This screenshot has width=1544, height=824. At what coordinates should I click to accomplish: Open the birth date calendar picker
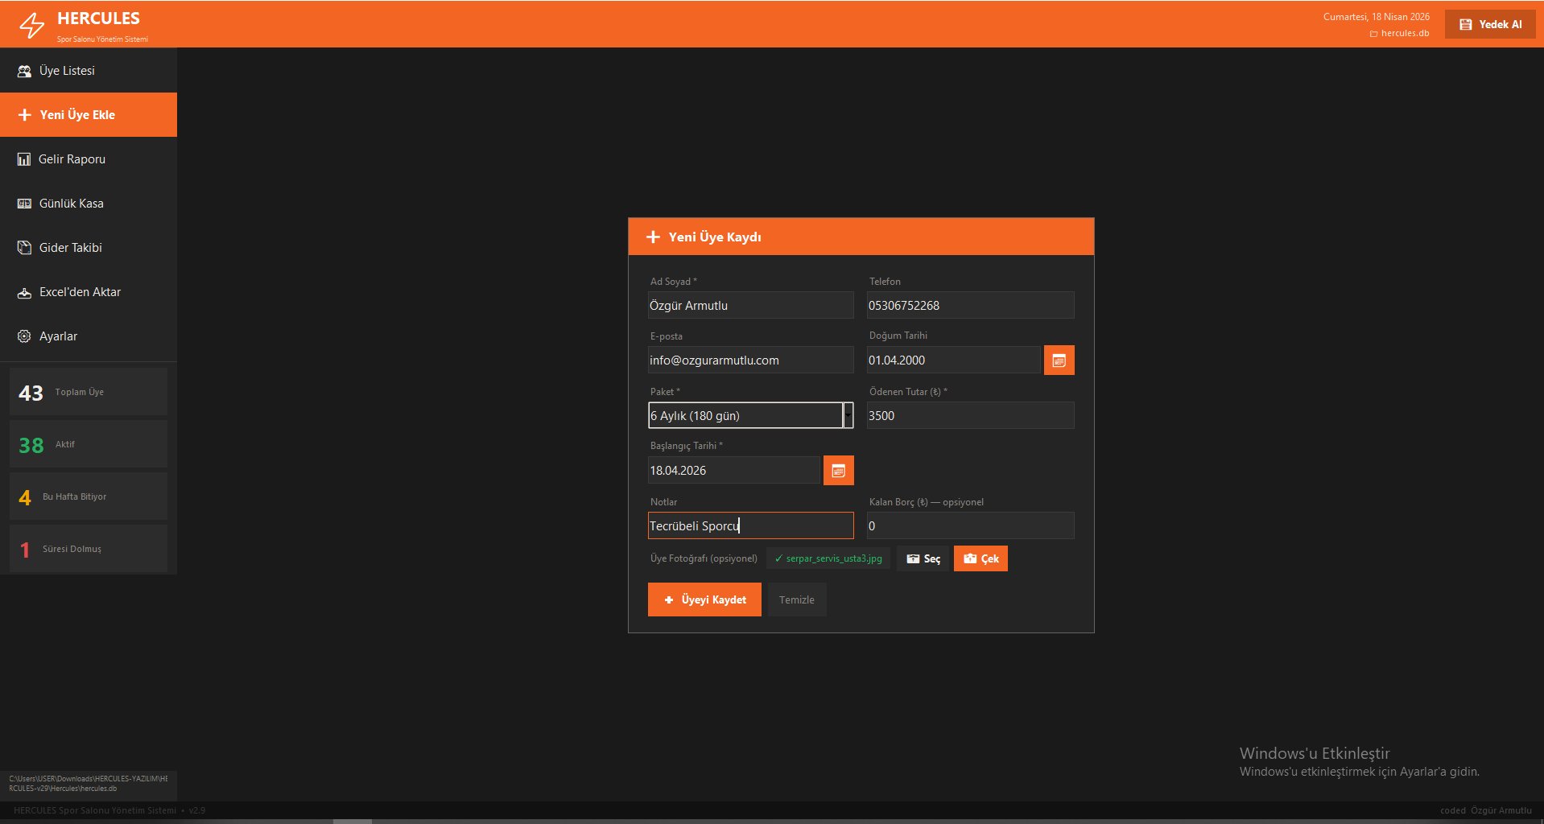click(x=1059, y=360)
